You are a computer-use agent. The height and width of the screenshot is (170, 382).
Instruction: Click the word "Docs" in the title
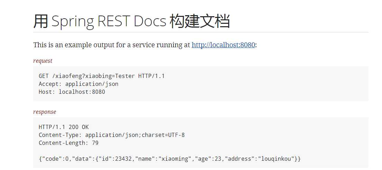[x=150, y=21]
